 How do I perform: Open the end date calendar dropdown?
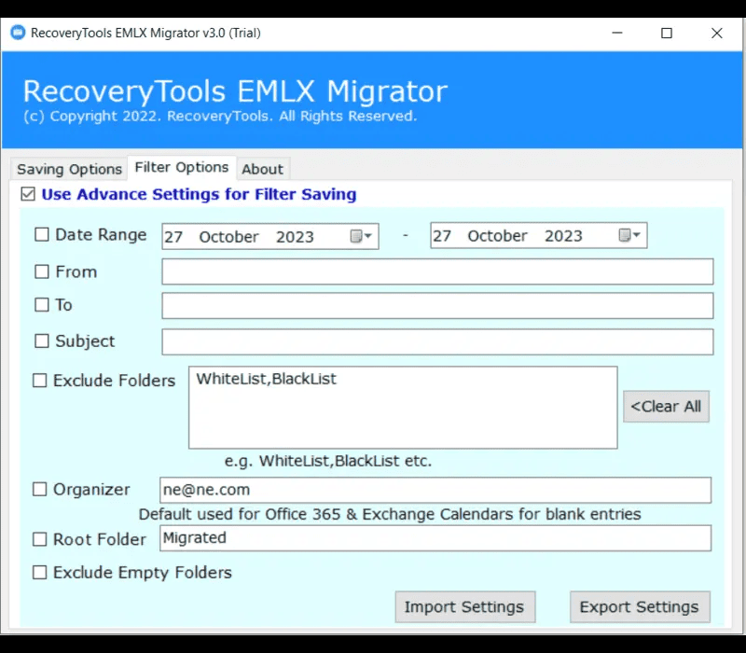point(629,235)
